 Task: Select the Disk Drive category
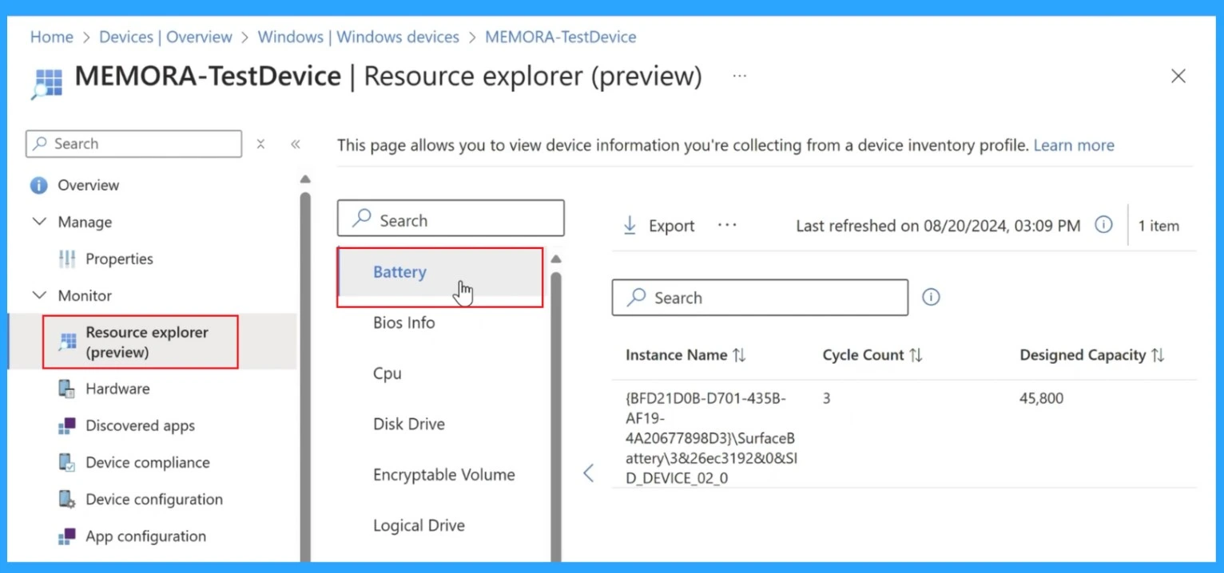[x=409, y=424]
